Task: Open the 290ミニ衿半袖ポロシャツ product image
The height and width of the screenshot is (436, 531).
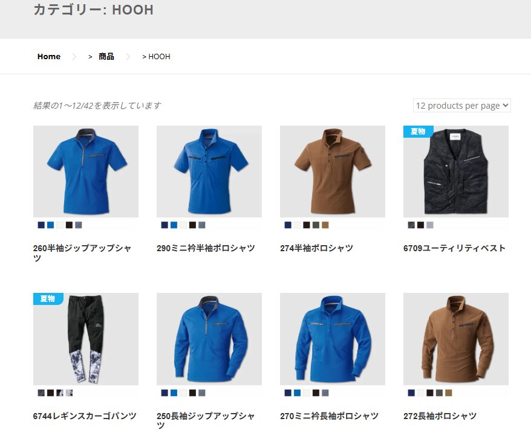Action: click(209, 171)
